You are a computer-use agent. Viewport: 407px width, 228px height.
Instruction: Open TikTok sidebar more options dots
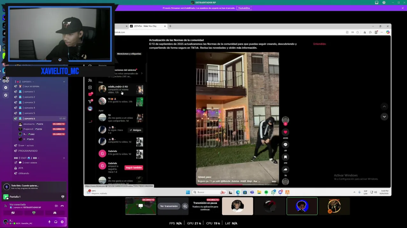click(90, 122)
